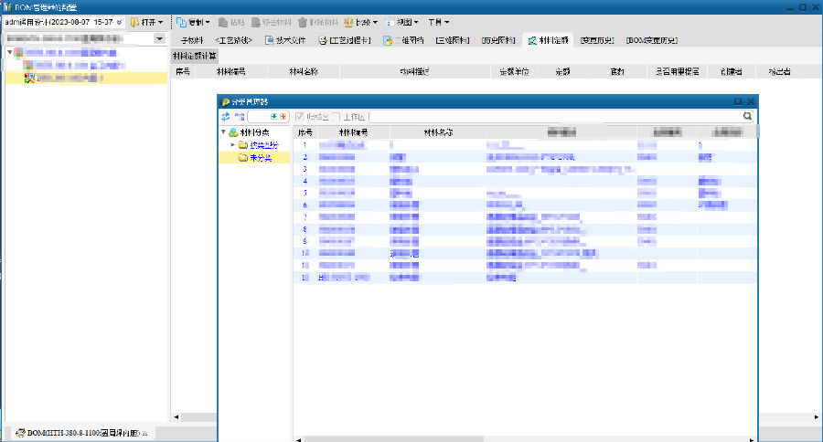
Task: Click the 删除材料 trash icon
Action: (x=302, y=21)
